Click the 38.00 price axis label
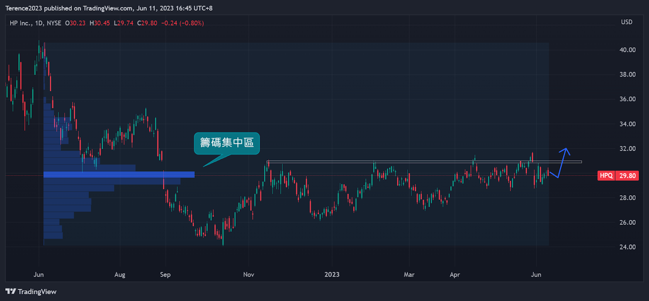 (x=628, y=75)
